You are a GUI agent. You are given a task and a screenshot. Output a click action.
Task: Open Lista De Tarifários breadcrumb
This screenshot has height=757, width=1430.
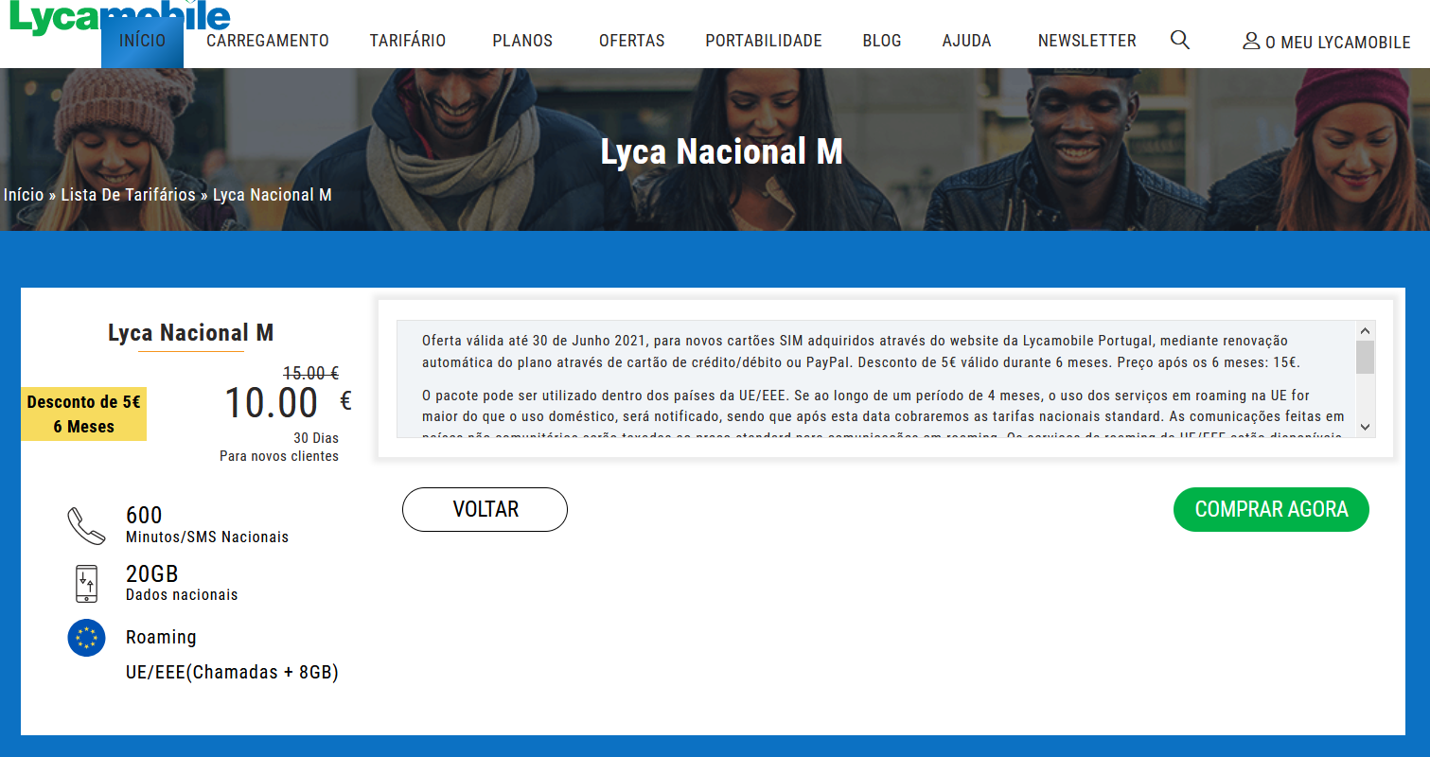(x=128, y=195)
